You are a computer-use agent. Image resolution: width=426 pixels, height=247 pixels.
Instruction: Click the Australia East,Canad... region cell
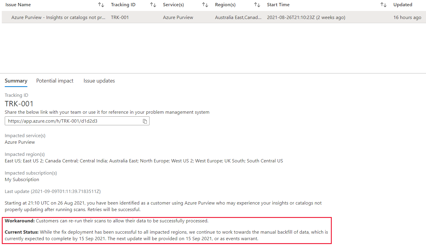pyautogui.click(x=238, y=18)
